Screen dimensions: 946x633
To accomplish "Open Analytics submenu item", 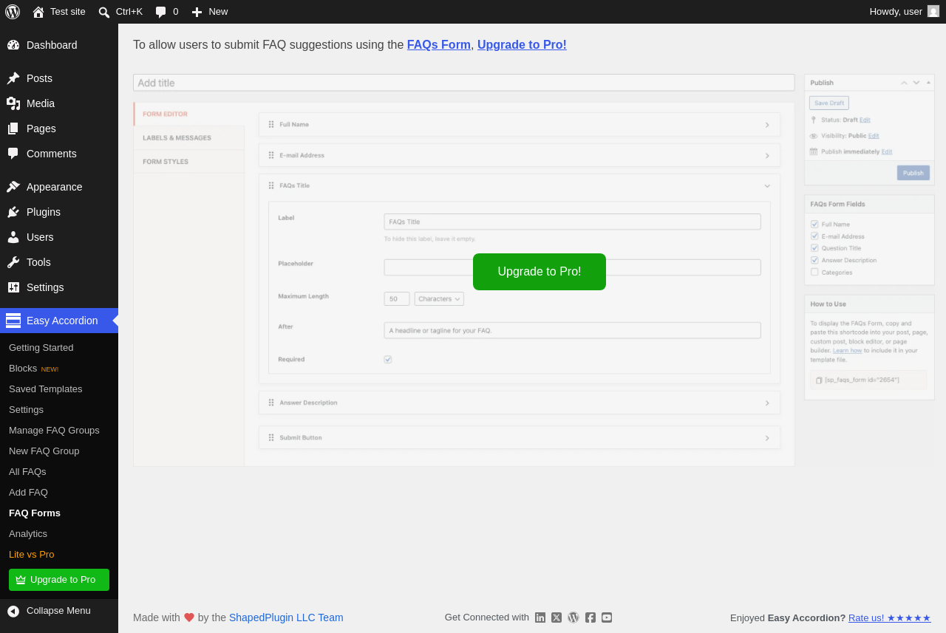I will (28, 534).
